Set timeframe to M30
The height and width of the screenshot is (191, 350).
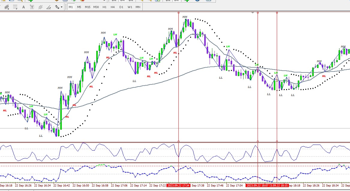click(96, 7)
